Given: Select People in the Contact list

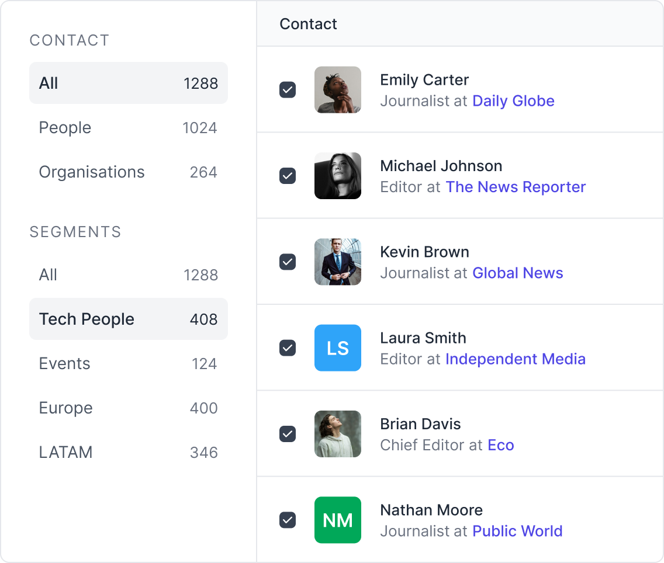Looking at the screenshot, I should click(x=128, y=128).
